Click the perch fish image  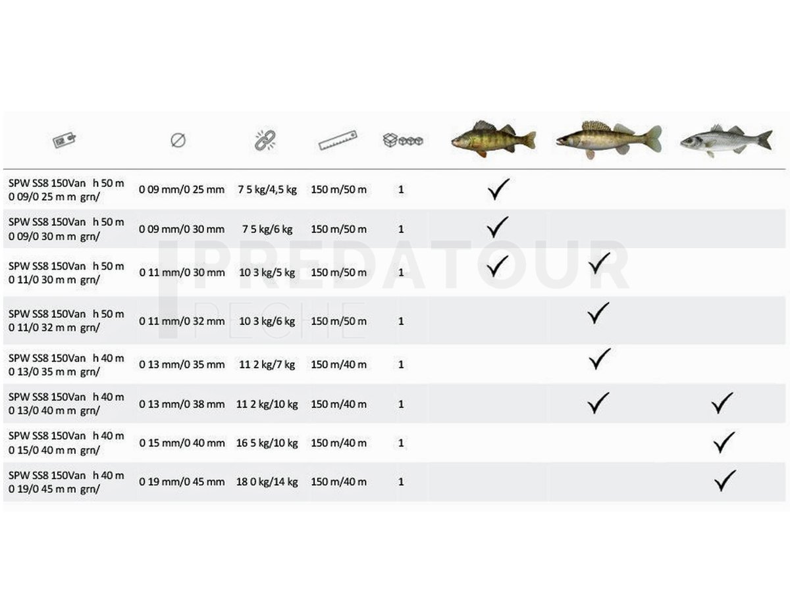point(493,138)
